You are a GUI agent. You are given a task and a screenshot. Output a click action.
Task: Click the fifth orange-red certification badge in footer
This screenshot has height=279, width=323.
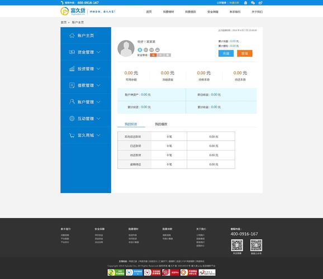tap(189, 272)
